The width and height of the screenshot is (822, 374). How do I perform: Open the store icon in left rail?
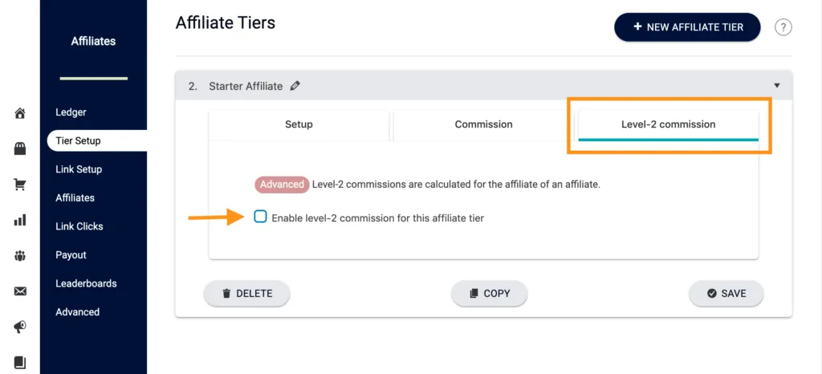(x=20, y=148)
